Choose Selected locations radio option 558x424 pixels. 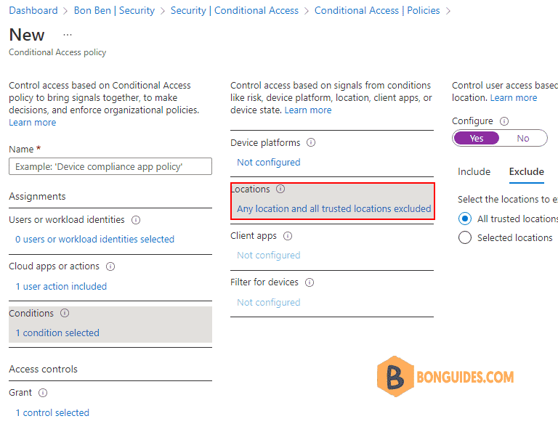point(465,237)
